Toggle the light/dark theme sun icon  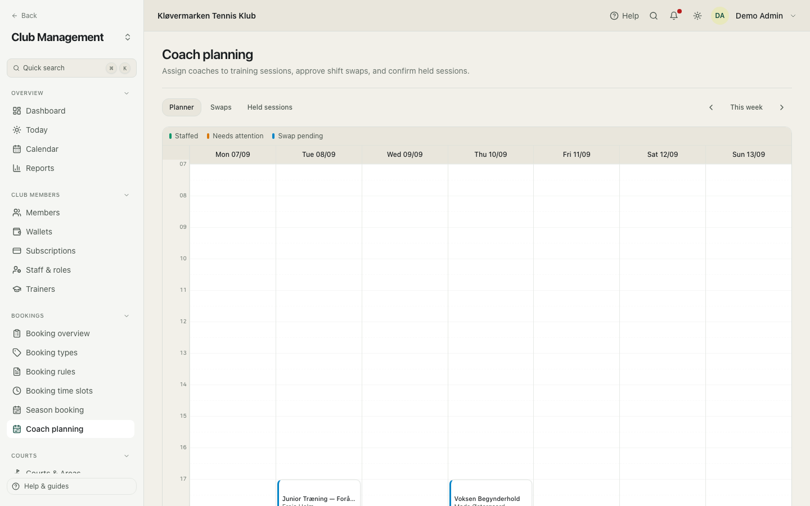click(x=697, y=16)
